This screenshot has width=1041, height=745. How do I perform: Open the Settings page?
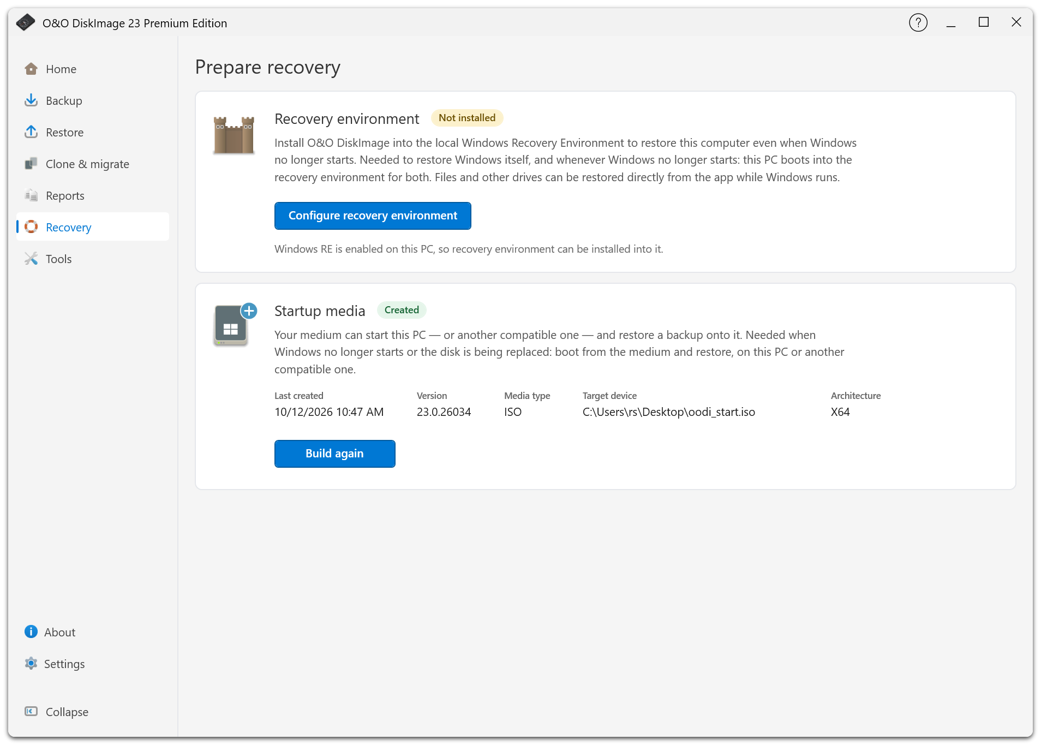pyautogui.click(x=93, y=664)
